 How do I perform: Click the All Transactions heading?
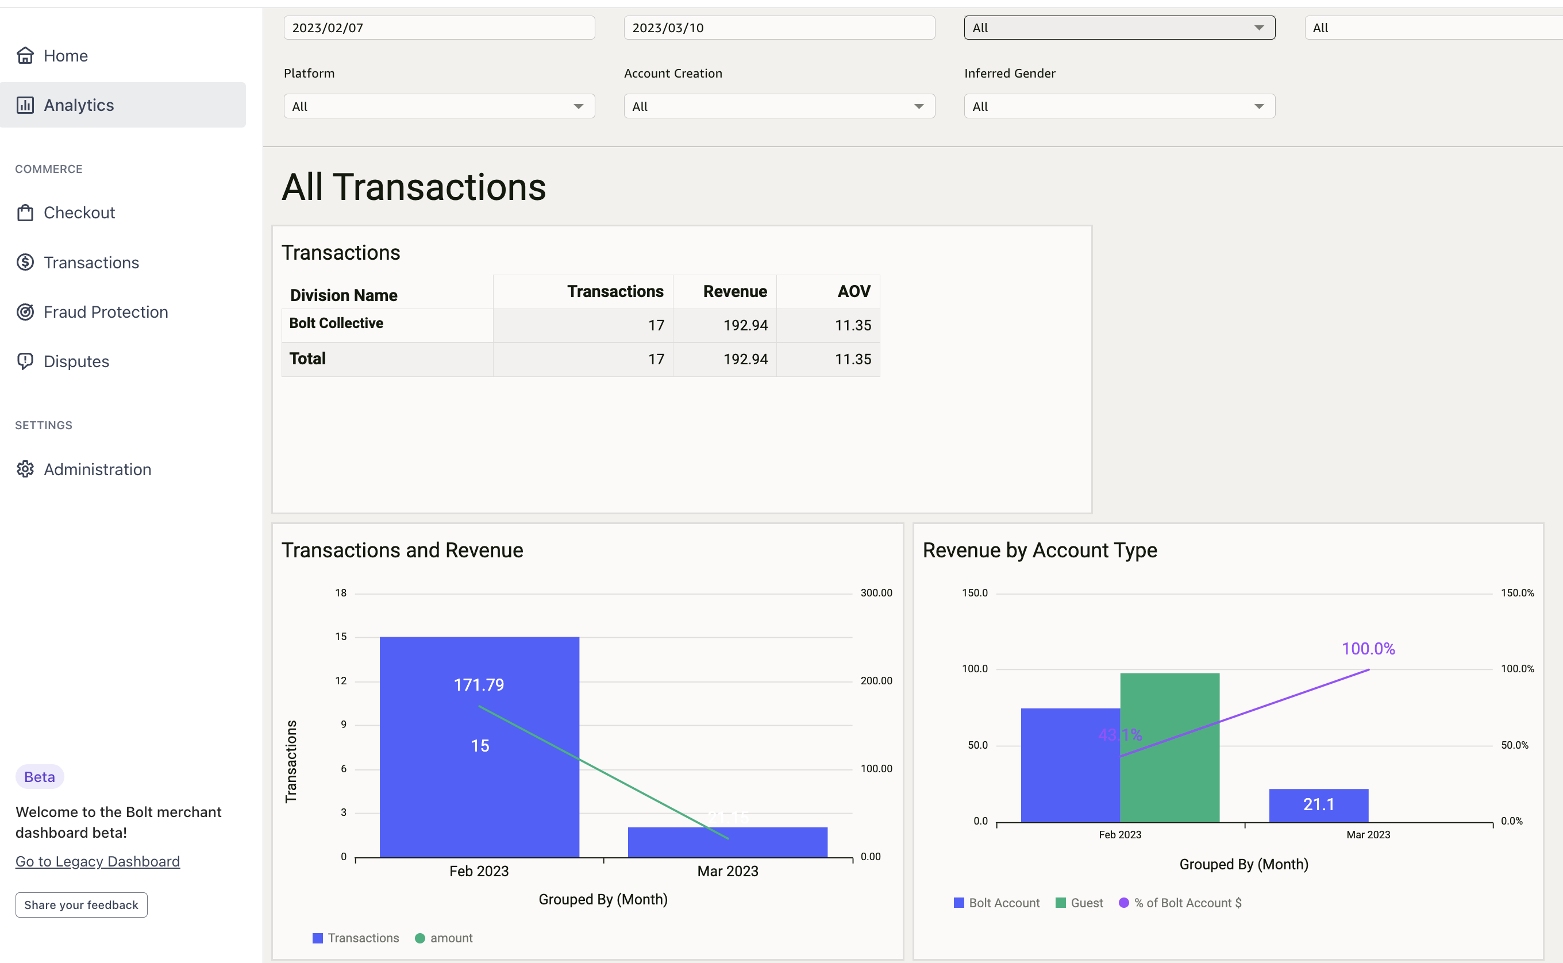414,187
